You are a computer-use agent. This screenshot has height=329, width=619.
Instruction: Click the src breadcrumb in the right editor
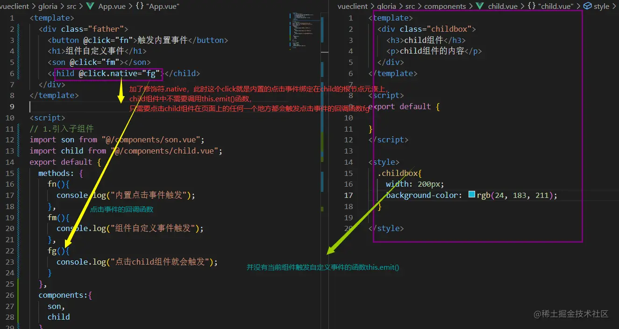pos(410,6)
